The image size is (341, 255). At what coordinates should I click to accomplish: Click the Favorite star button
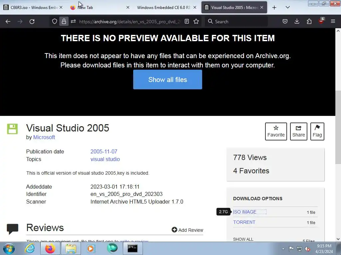(x=276, y=131)
